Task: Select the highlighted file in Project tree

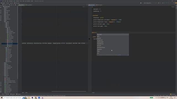Action: click(x=9, y=44)
